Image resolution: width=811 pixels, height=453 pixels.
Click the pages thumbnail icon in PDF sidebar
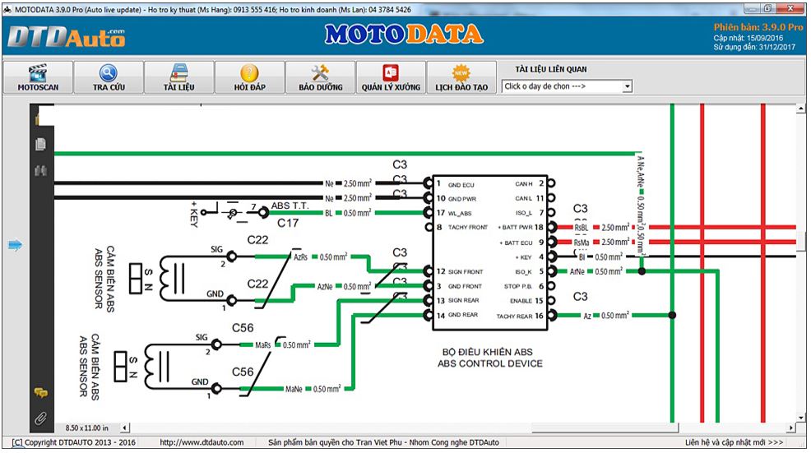[41, 144]
